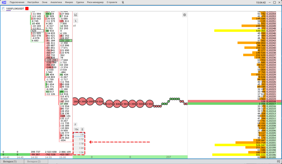282x164 pixels.
Task: Switch to the Вкладка (1) tab
Action: 12,162
